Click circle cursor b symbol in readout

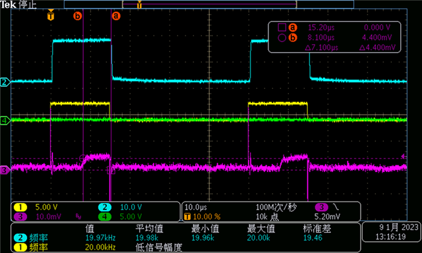[282, 38]
